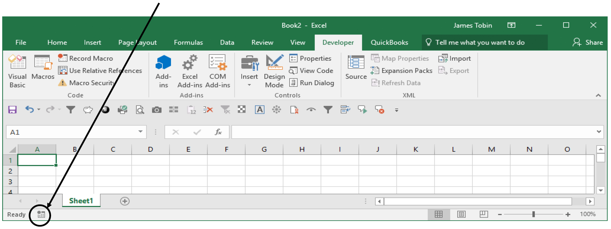
Task: Open the Name Box dropdown arrow
Action: [x=140, y=132]
